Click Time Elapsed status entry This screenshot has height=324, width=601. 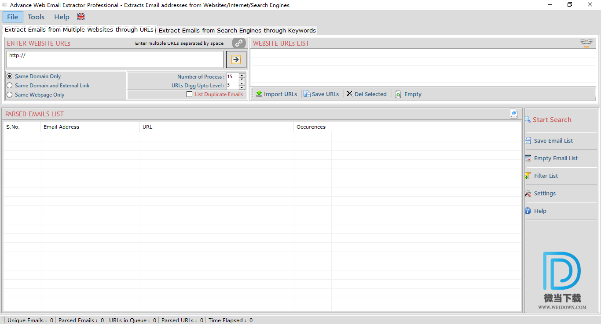pyautogui.click(x=230, y=320)
